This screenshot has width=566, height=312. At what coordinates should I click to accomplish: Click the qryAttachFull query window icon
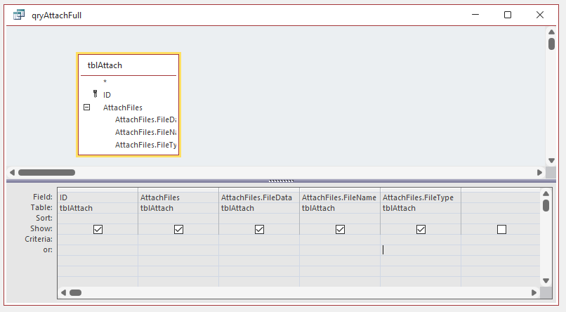(x=19, y=15)
